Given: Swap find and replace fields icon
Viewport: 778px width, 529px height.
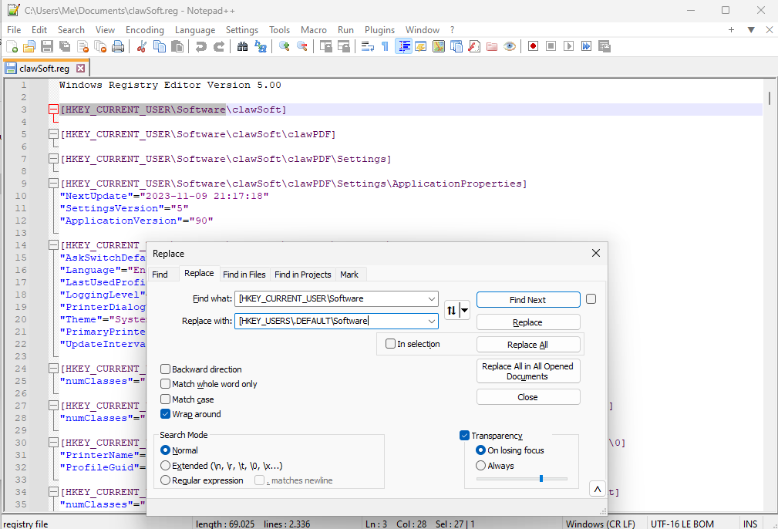Looking at the screenshot, I should click(452, 310).
